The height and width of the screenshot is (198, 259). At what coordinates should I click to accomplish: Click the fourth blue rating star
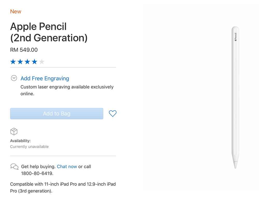(34, 62)
